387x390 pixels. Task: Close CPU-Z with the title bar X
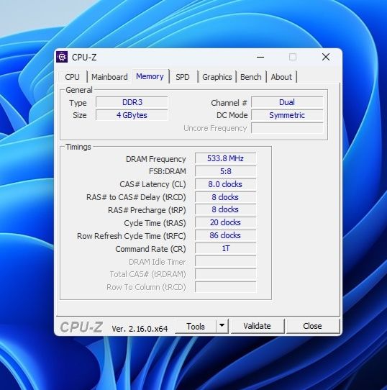pos(326,57)
